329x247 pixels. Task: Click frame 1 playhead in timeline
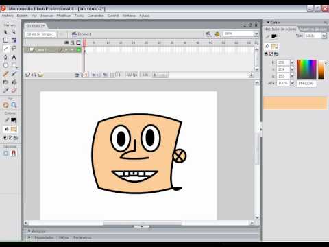pos(84,43)
